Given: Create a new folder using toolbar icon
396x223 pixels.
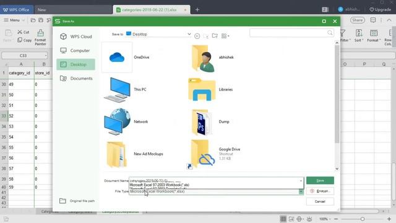Looking at the screenshot, I should coord(215,36).
